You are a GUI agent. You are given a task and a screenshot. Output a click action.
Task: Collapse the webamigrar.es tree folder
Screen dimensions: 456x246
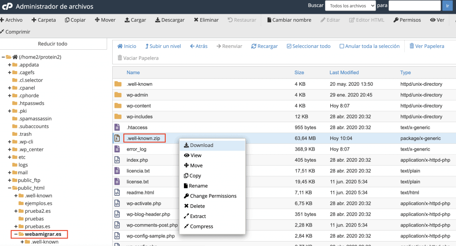point(15,234)
